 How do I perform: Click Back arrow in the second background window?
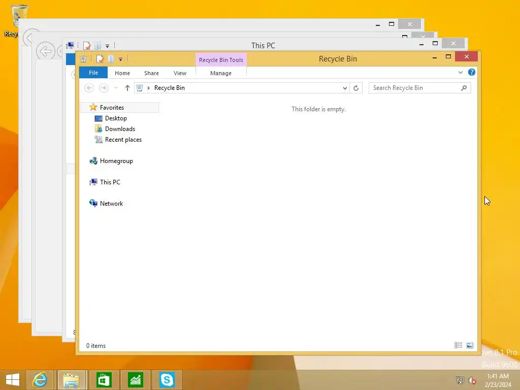45,51
